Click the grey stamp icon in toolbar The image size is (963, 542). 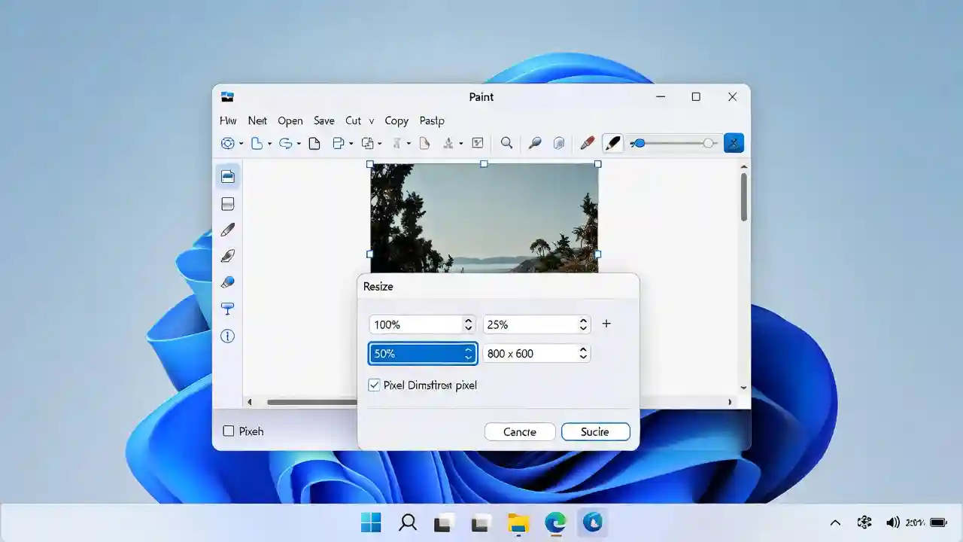[448, 143]
